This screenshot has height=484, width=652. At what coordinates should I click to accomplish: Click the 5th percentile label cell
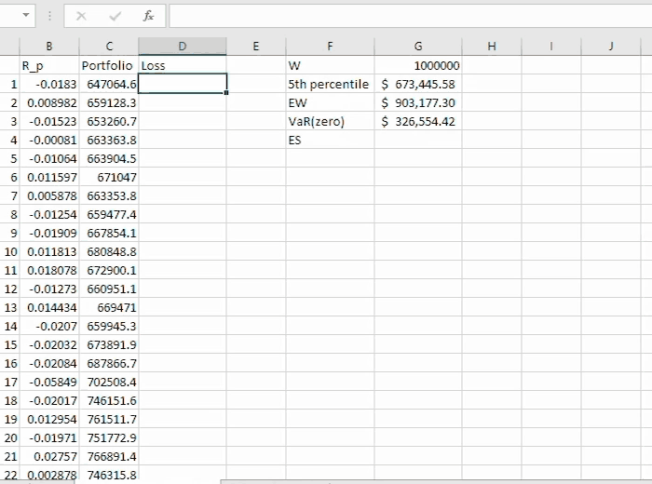point(330,84)
